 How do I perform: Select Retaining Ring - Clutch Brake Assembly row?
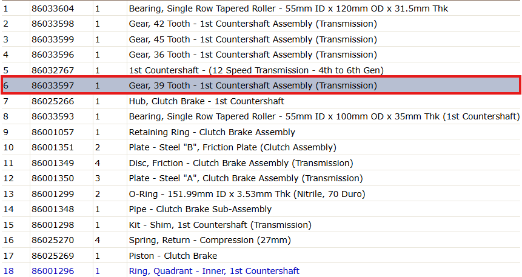(x=261, y=132)
